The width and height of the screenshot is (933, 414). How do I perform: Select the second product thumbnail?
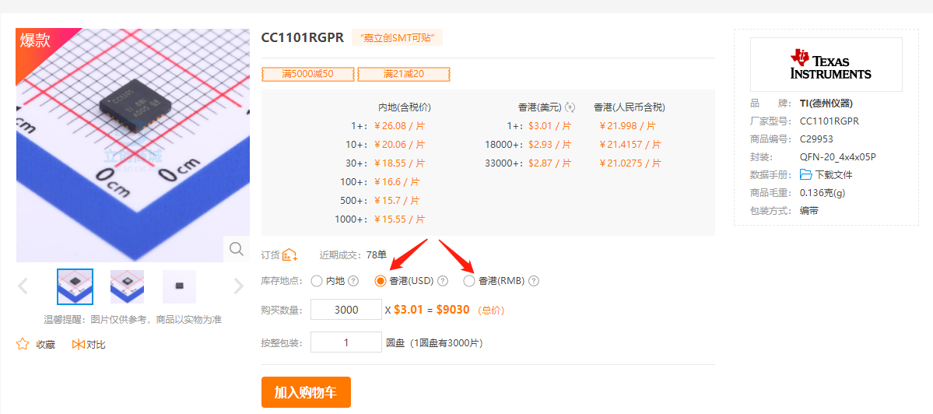point(127,286)
